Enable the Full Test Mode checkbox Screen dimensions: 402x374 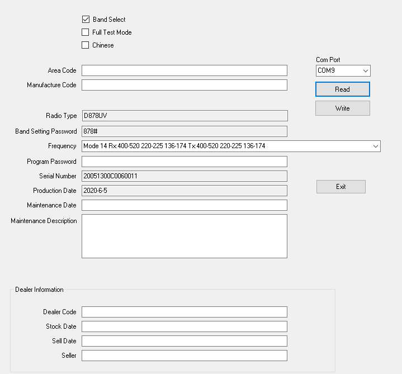(x=86, y=32)
